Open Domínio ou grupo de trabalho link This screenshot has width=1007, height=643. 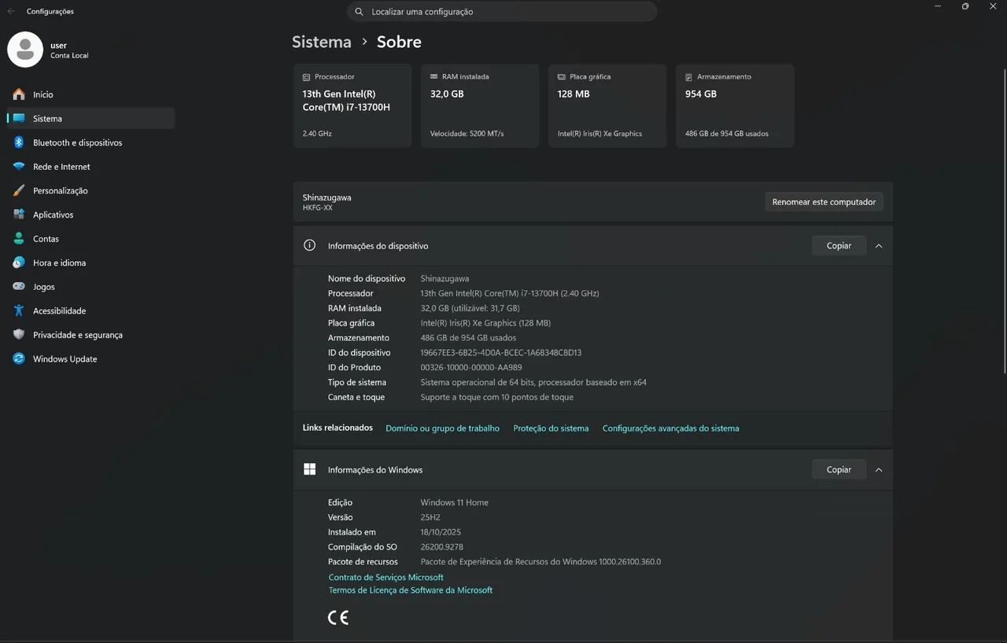click(x=442, y=428)
